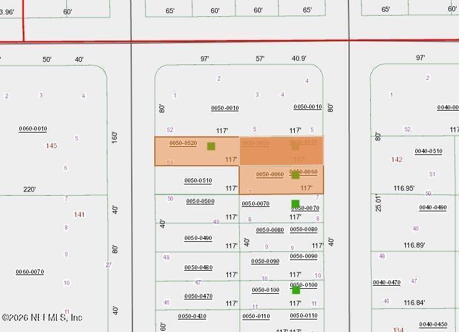Click the faded marker in the dark orange parcel

point(295,146)
